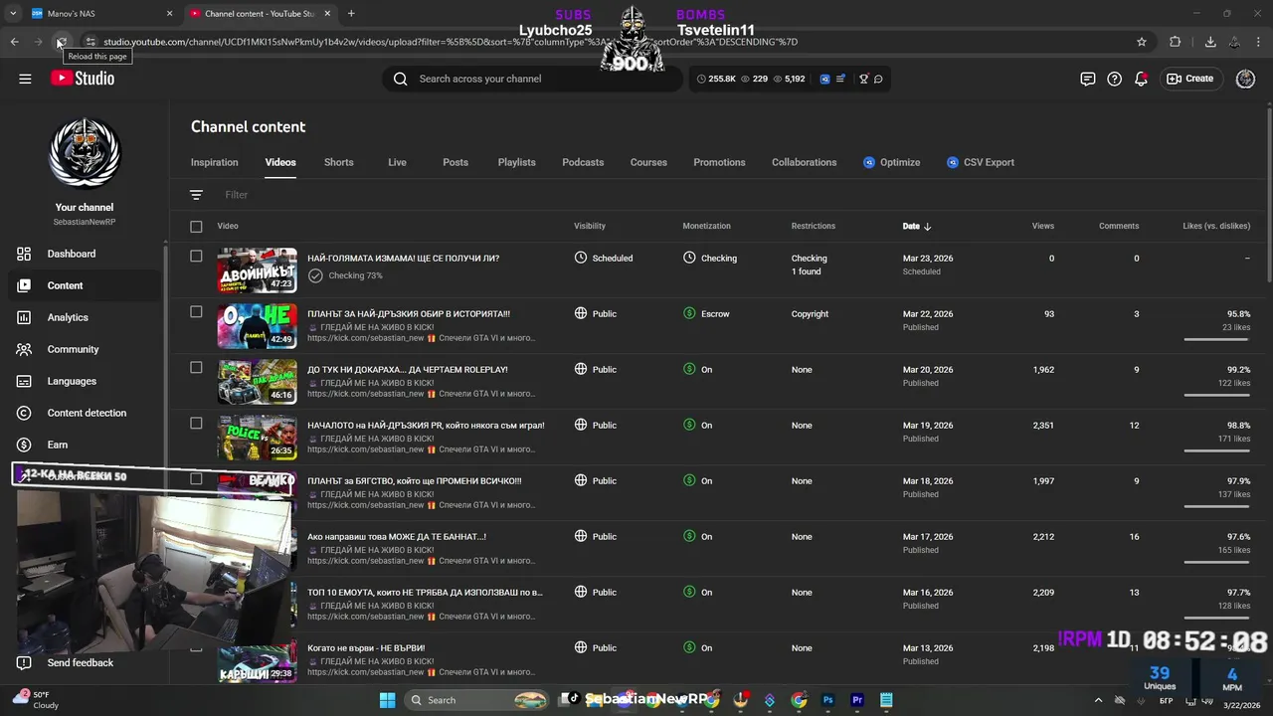Viewport: 1273px width, 716px height.
Task: Click the vidIQ trophy icon in stats bar
Action: (863, 79)
